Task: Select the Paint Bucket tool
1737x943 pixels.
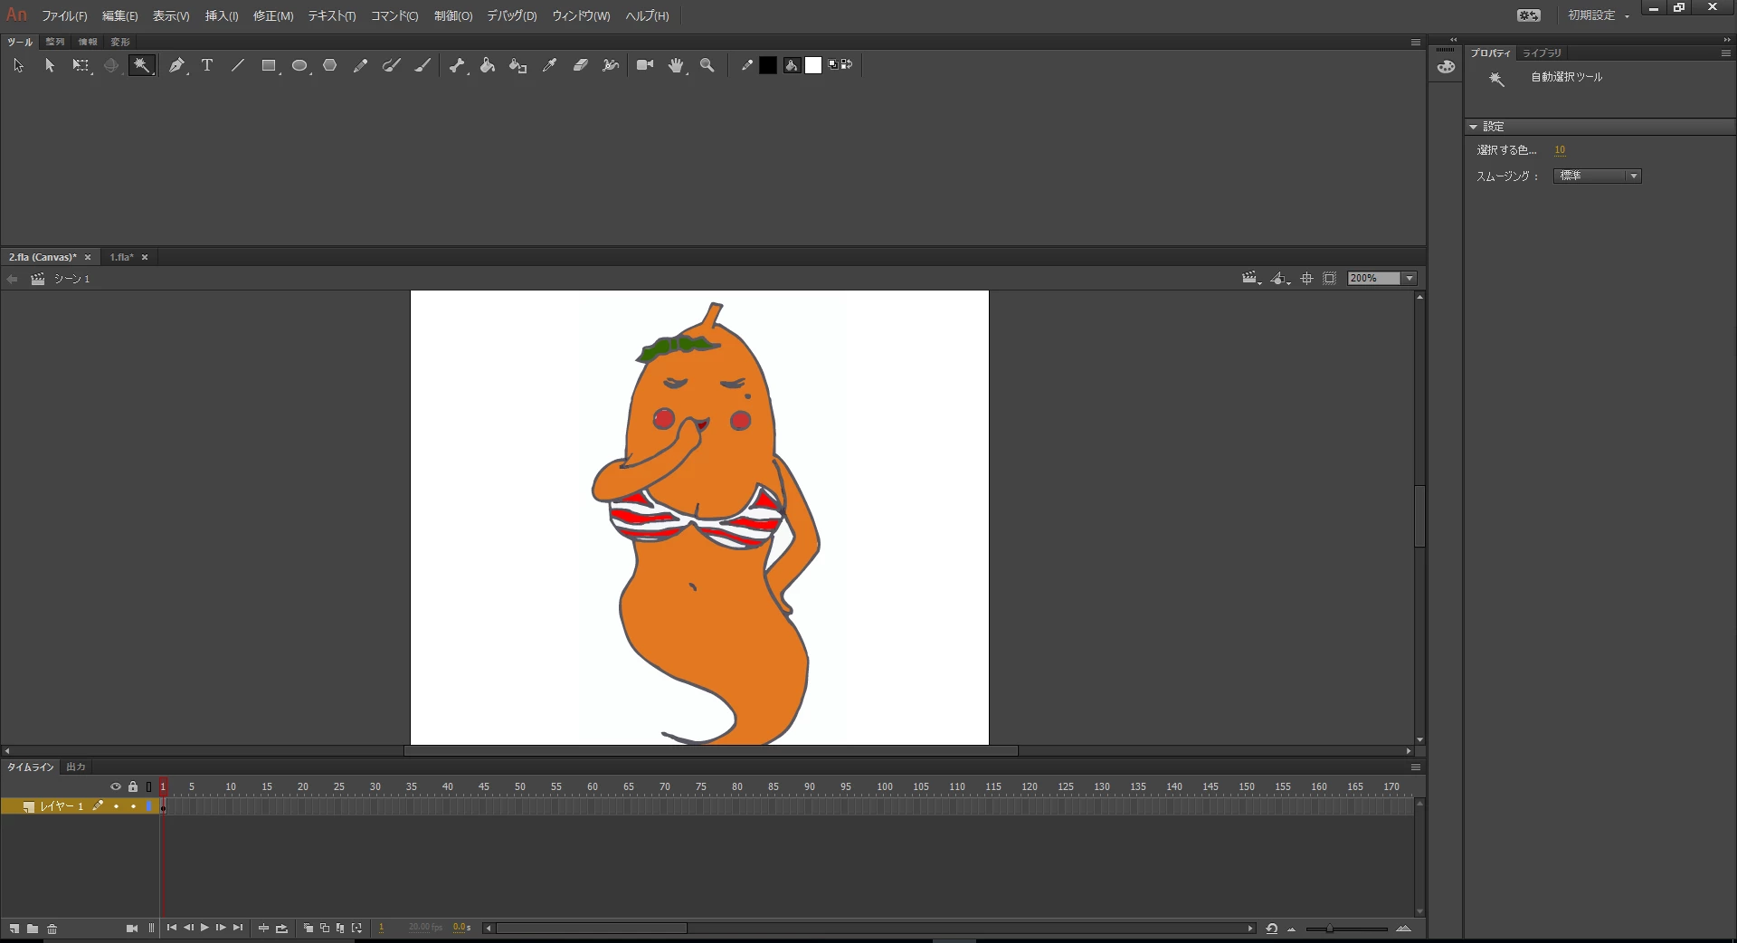Action: tap(488, 65)
